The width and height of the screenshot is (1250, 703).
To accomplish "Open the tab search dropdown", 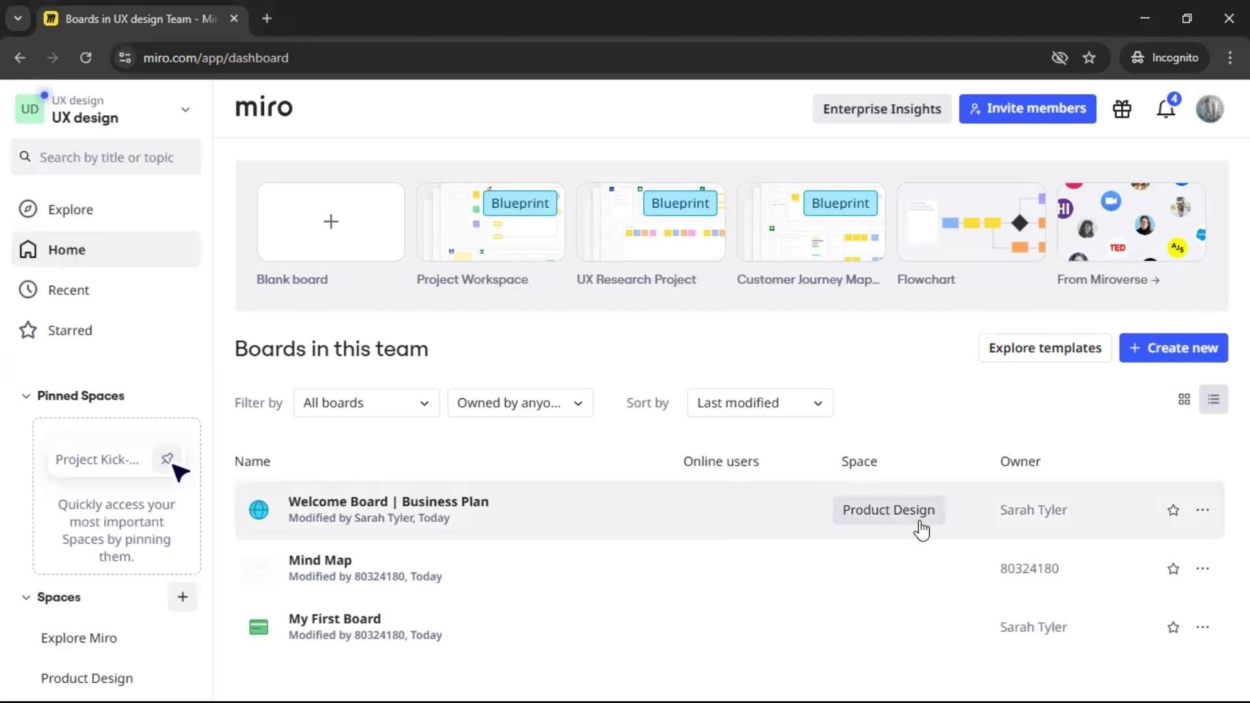I will 18,19.
